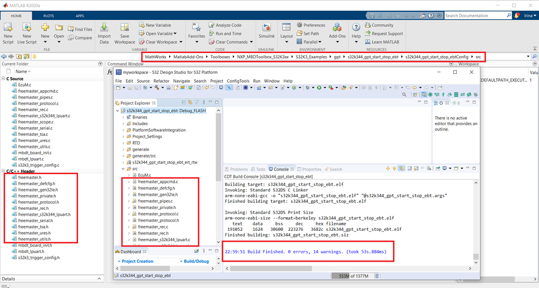Open the Parallel dropdown
This screenshot has width=539, height=288.
320,42
